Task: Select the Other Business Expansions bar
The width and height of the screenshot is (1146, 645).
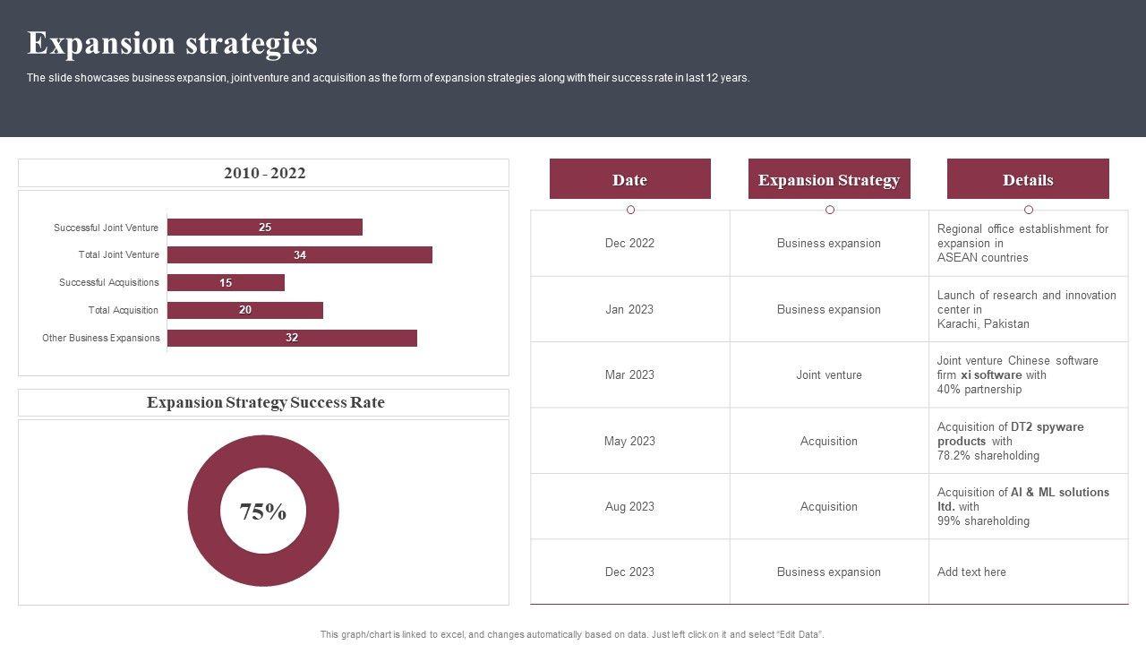Action: [292, 338]
